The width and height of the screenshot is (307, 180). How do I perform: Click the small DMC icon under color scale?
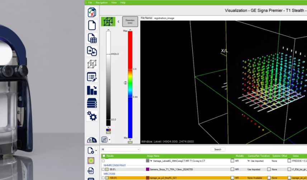click(130, 142)
